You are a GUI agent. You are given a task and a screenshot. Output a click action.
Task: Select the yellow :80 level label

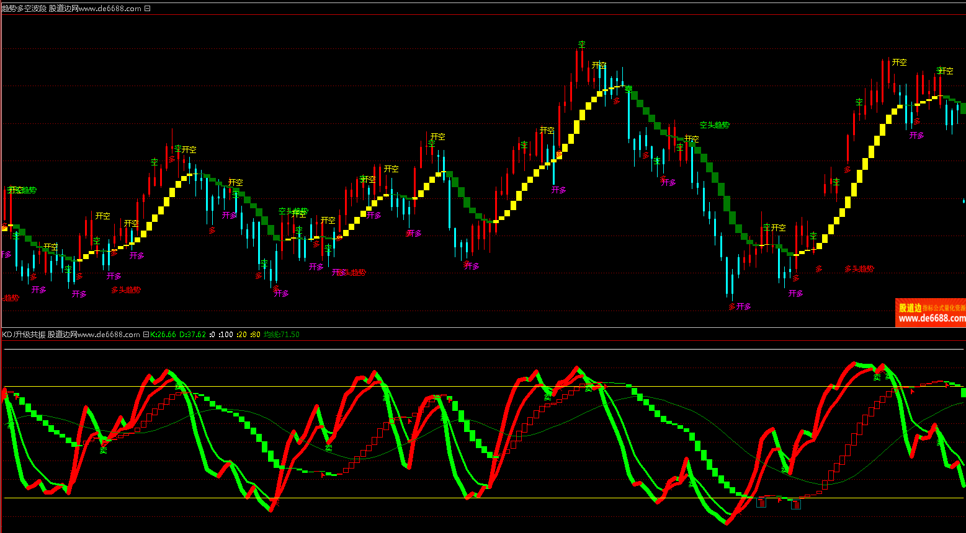[x=256, y=335]
